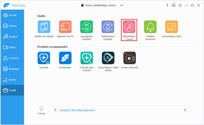Open Convertisseur HEIC tool
204x125 pixels.
[x=171, y=27]
